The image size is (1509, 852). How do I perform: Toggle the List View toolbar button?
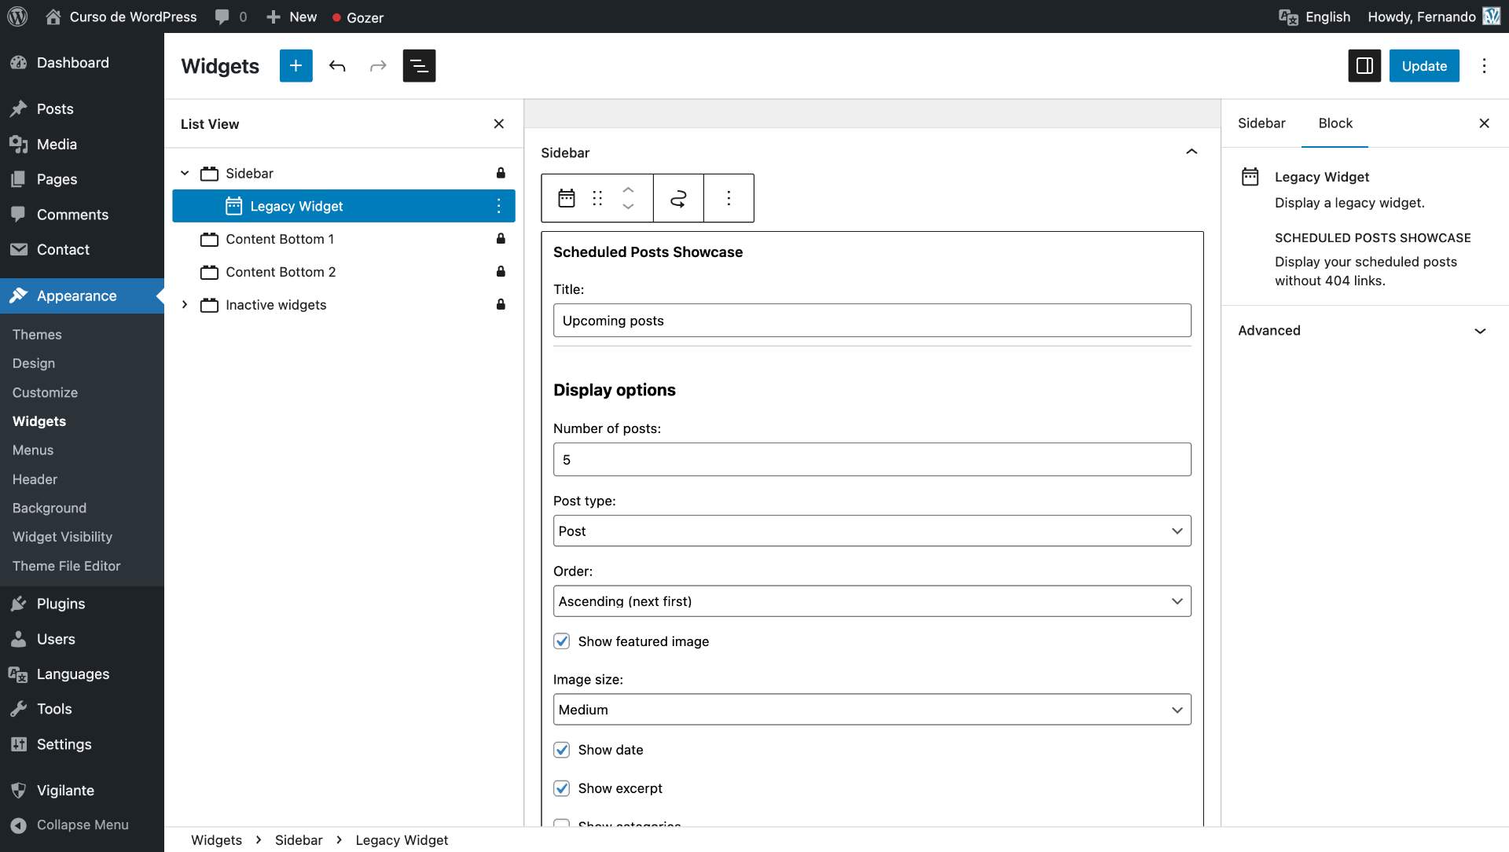tap(419, 66)
